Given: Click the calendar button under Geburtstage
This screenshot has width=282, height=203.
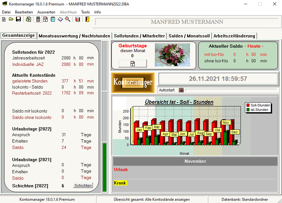Looking at the screenshot, I should tap(133, 64).
